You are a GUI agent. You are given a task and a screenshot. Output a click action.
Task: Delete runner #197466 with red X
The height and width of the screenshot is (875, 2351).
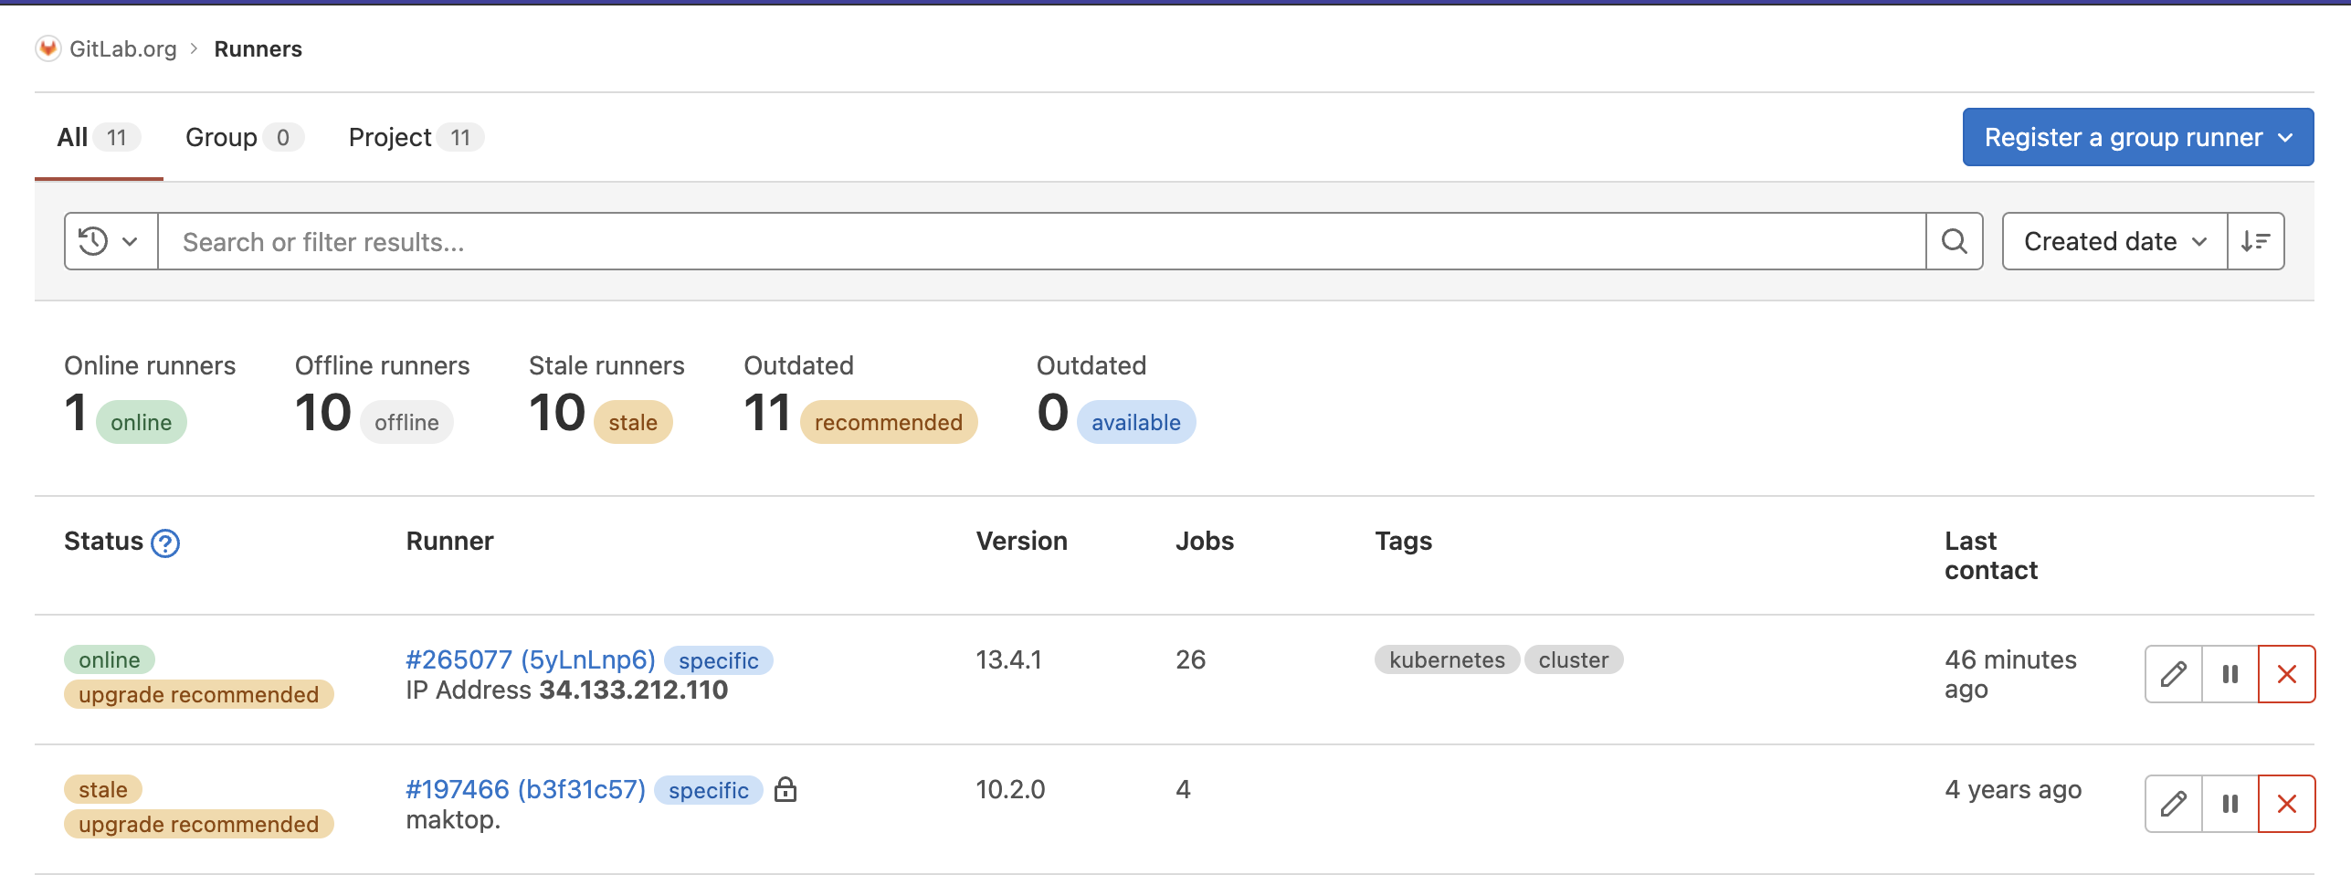click(2286, 804)
